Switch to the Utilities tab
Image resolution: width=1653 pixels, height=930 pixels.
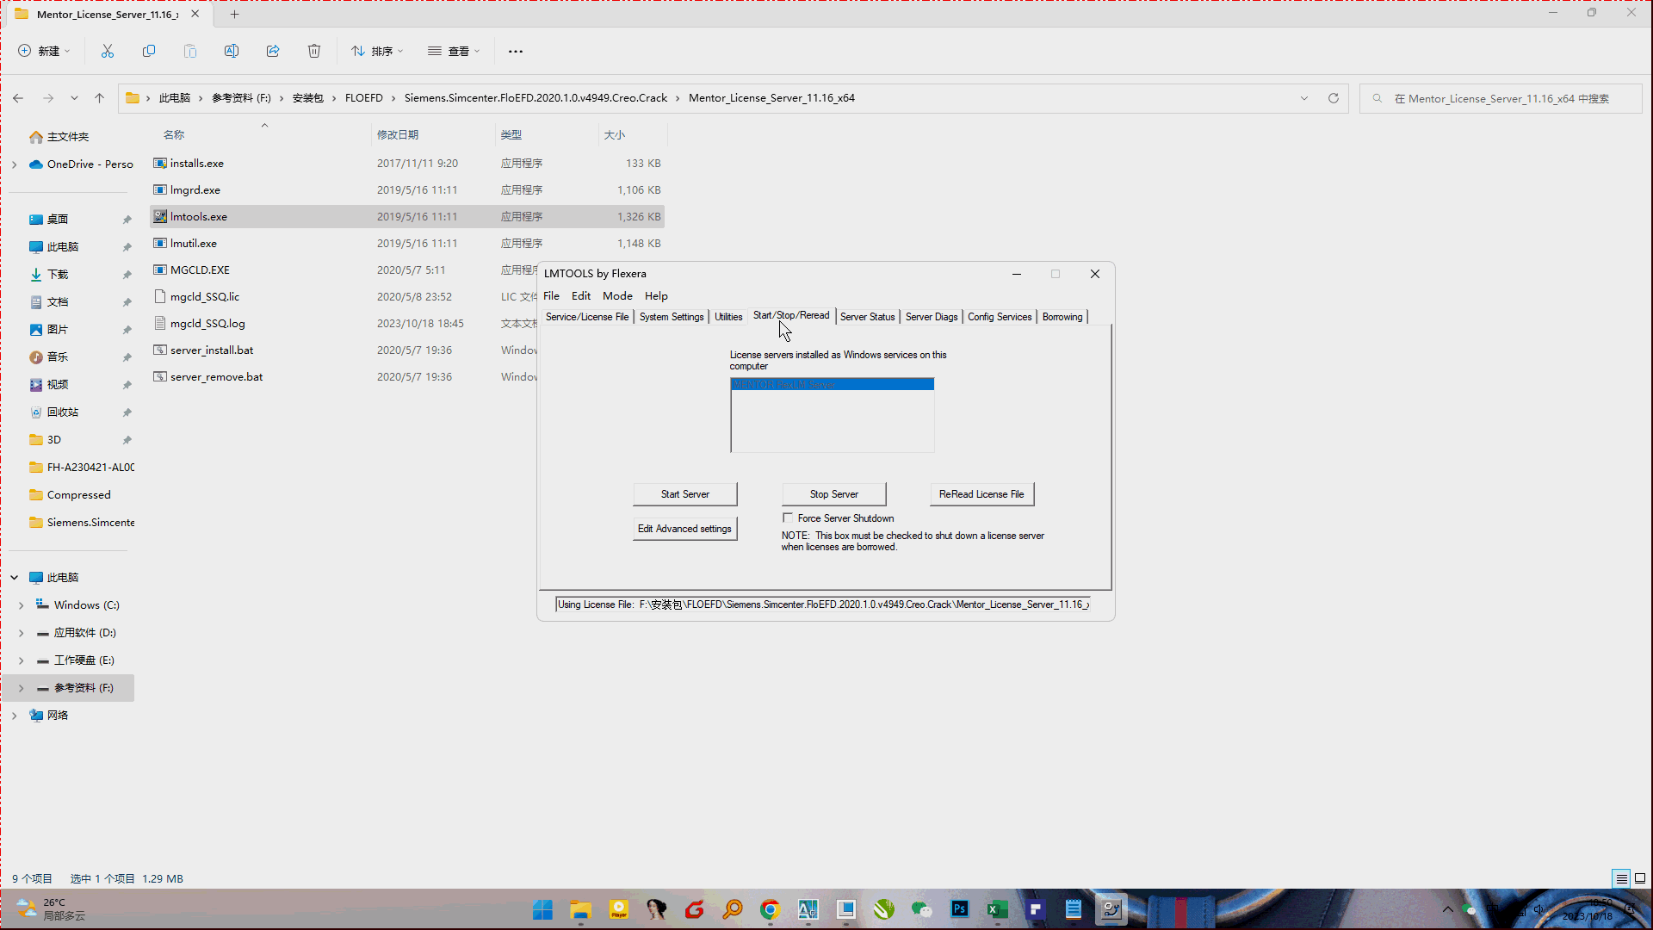point(728,317)
